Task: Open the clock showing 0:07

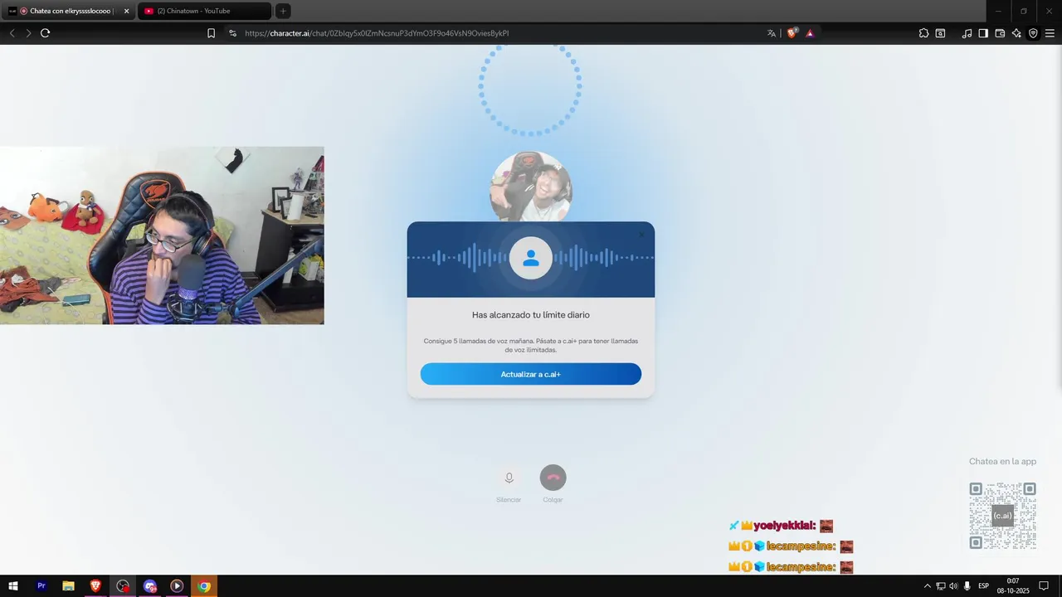Action: (1013, 586)
